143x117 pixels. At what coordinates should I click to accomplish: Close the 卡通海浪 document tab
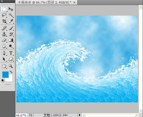[x=74, y=2]
